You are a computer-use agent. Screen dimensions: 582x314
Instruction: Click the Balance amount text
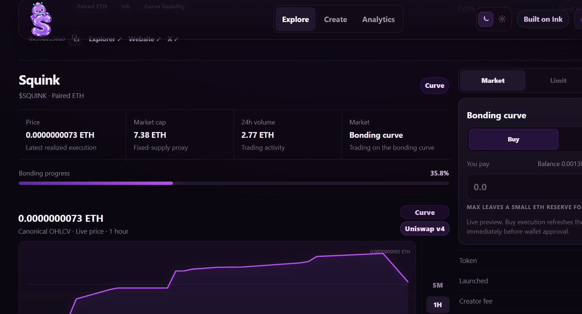pos(560,164)
